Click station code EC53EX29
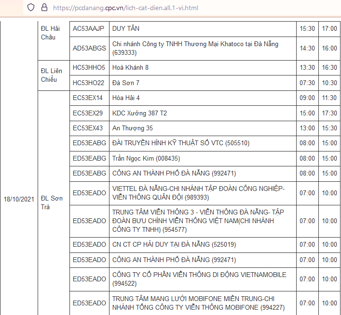 [87, 113]
